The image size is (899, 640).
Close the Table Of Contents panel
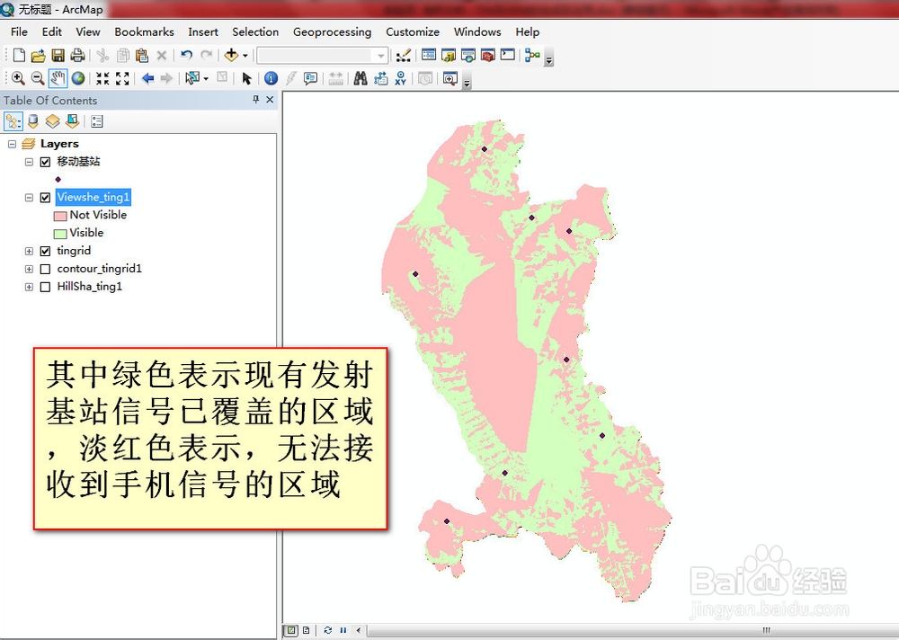pyautogui.click(x=270, y=100)
